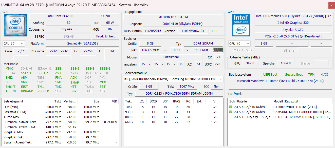Click the Prod. Einheit field
Image resolution: width=335 pixels, height=148 pixels.
(105, 36)
